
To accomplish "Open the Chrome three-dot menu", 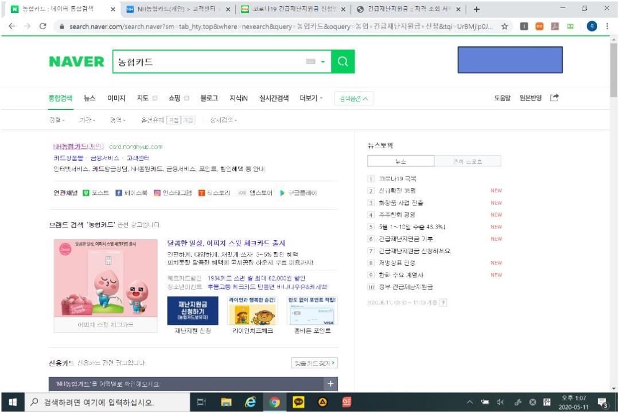I will coord(607,26).
